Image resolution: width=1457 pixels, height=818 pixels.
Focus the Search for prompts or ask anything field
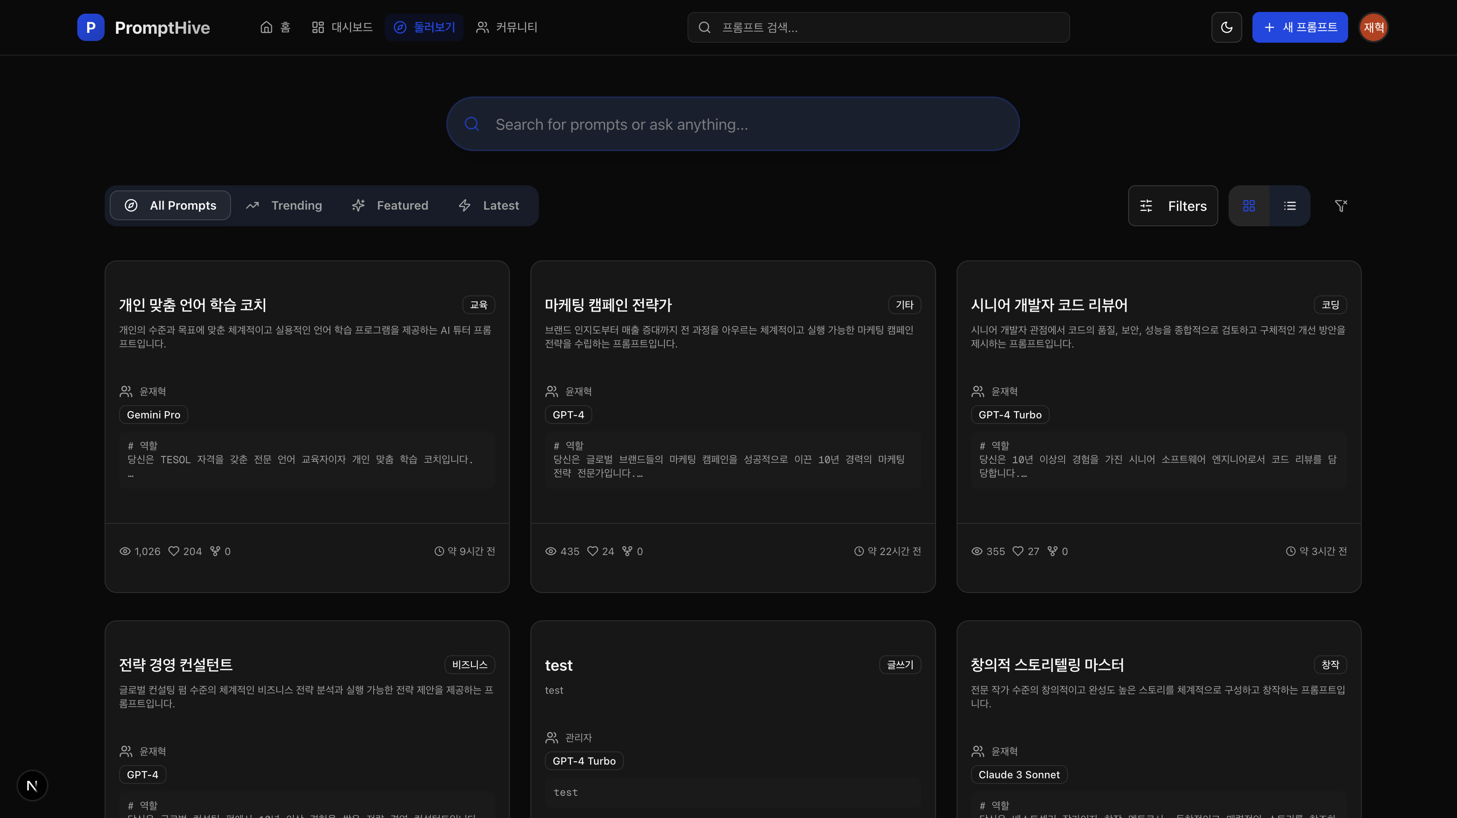[x=733, y=124]
